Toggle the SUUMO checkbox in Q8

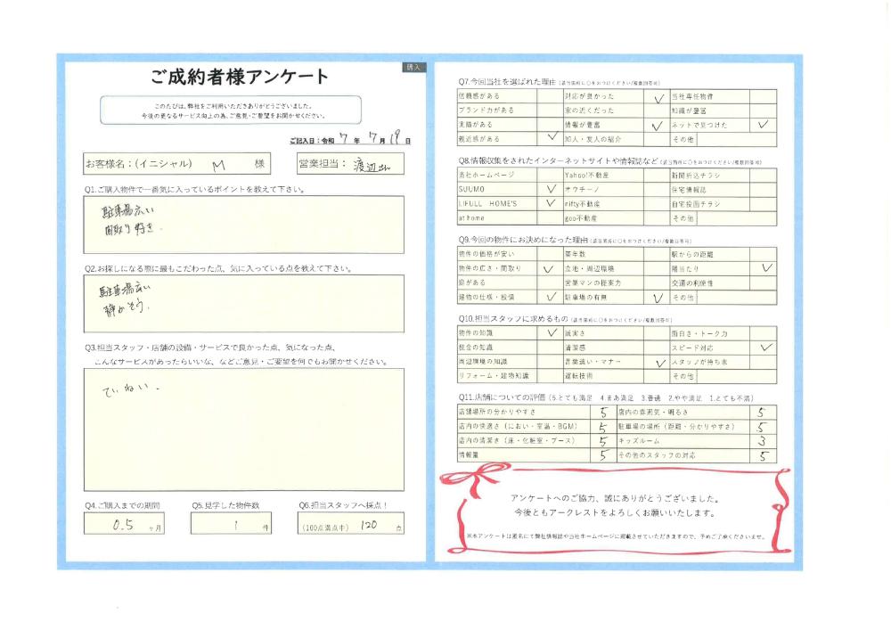click(548, 190)
